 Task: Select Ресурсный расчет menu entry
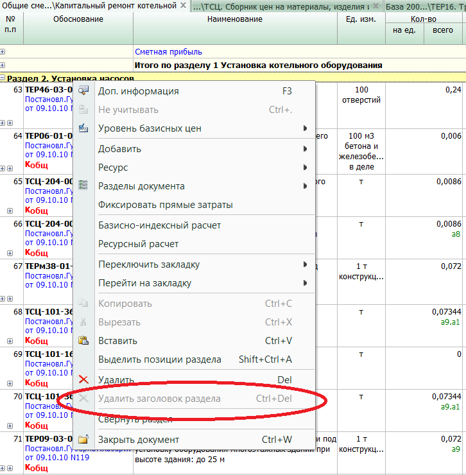[x=138, y=244]
